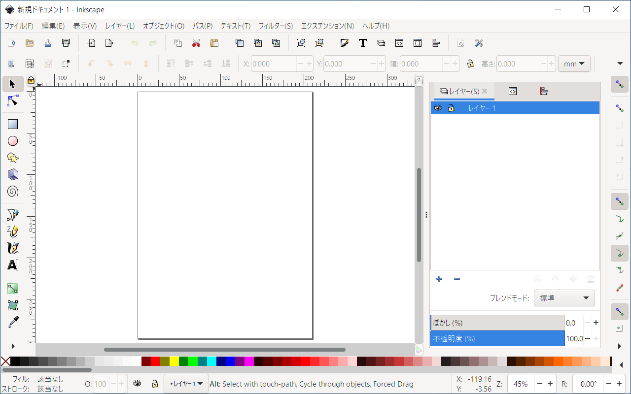The height and width of the screenshot is (394, 631).
Task: Open Fill and Stroke dialog icon
Action: (x=345, y=43)
